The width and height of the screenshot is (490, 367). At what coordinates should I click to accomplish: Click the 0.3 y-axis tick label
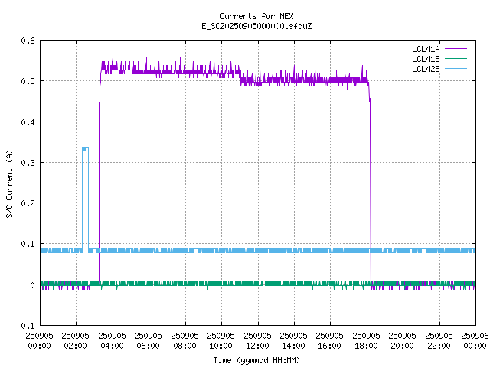pos(26,163)
